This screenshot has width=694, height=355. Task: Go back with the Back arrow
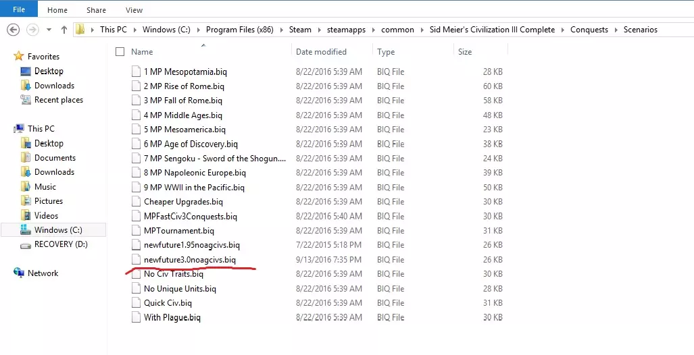point(14,30)
